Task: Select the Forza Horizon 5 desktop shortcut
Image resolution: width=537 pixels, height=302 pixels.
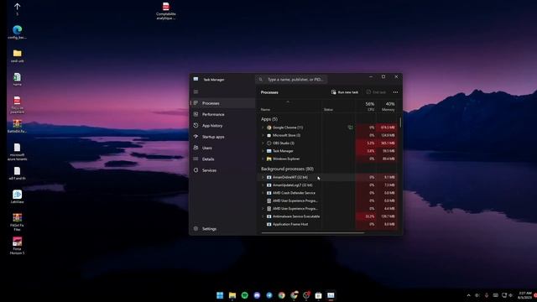Action: (17, 246)
